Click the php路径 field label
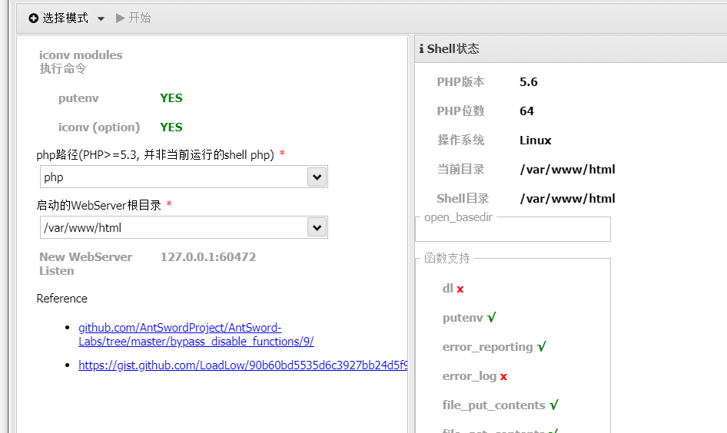This screenshot has width=727, height=433. [x=155, y=154]
